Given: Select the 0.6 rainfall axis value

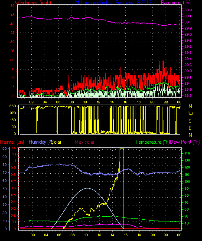Looking at the screenshot, I should pyautogui.click(x=13, y=188).
